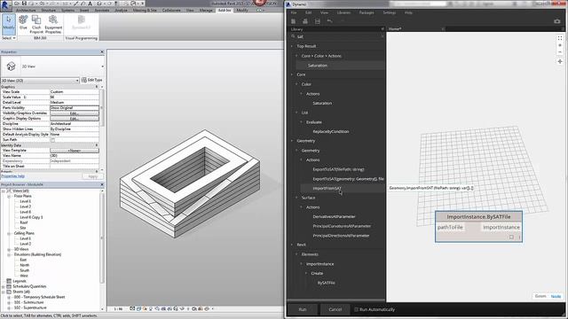
Task: Click the New file icon in Dynamo toolbar
Action: [x=294, y=21]
